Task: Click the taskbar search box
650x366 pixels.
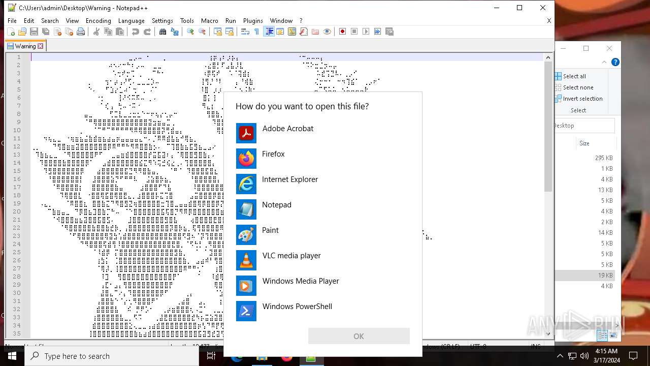Action: (x=112, y=356)
